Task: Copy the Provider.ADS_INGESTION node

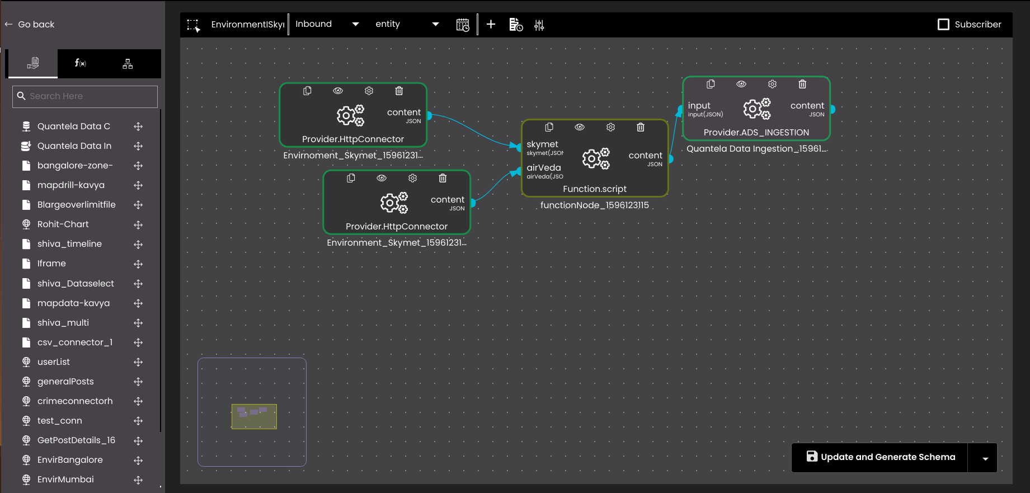Action: pos(711,84)
